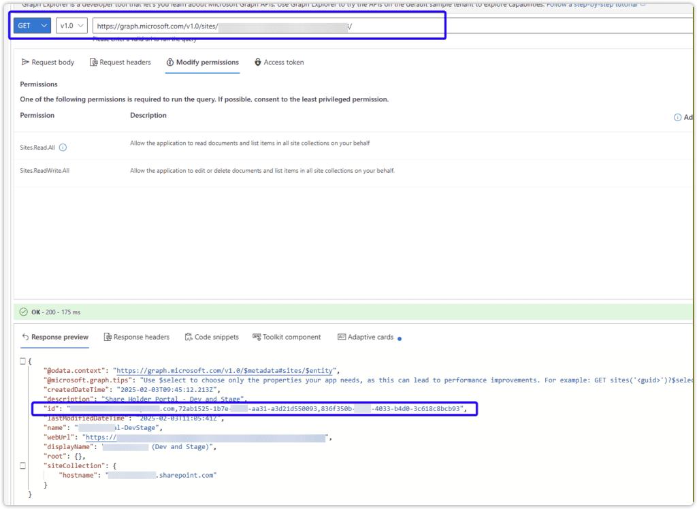
Task: Expand the v1.0 API version selector
Action: click(72, 26)
